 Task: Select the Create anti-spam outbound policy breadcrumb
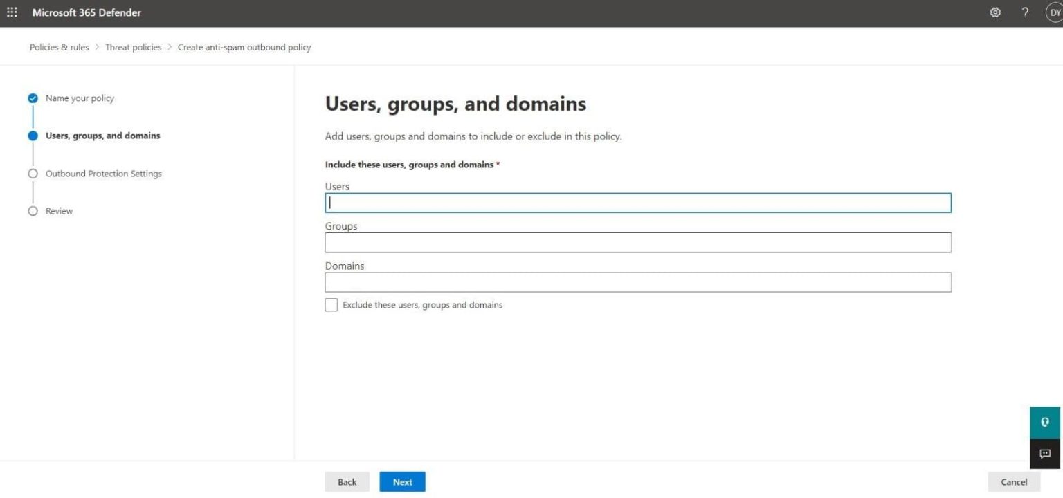(244, 46)
